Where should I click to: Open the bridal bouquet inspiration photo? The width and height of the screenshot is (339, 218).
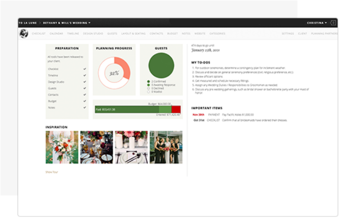62,147
